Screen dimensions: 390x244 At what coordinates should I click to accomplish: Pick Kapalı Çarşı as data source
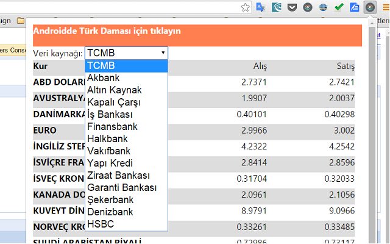126,102
